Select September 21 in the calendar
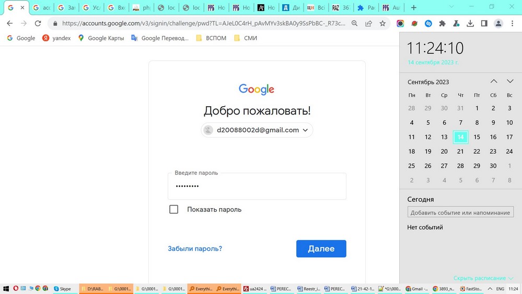This screenshot has width=522, height=294. click(460, 151)
